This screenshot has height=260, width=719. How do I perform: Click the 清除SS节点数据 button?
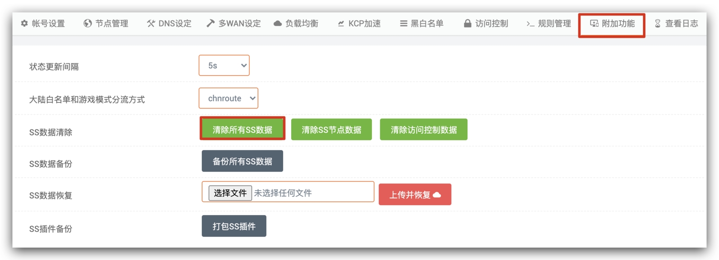331,130
